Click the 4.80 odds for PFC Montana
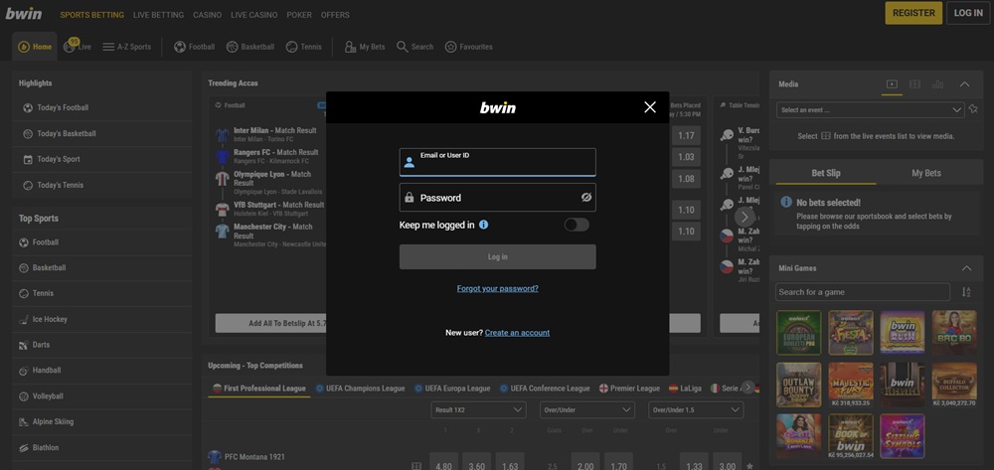This screenshot has width=994, height=470. tap(443, 463)
